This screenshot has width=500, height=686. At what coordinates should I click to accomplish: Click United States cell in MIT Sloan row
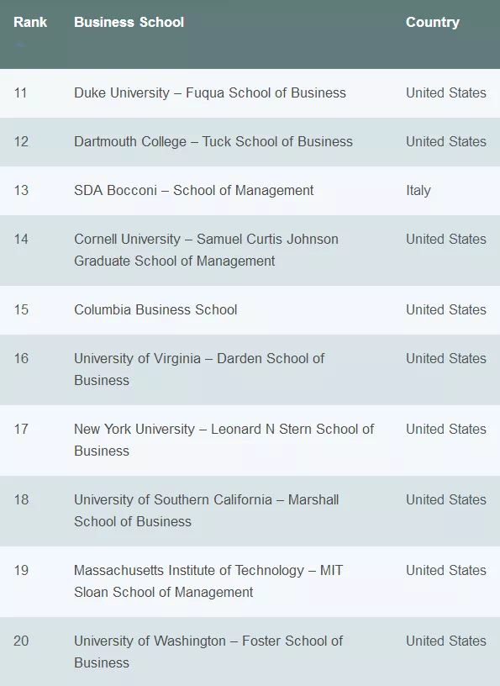pyautogui.click(x=446, y=571)
